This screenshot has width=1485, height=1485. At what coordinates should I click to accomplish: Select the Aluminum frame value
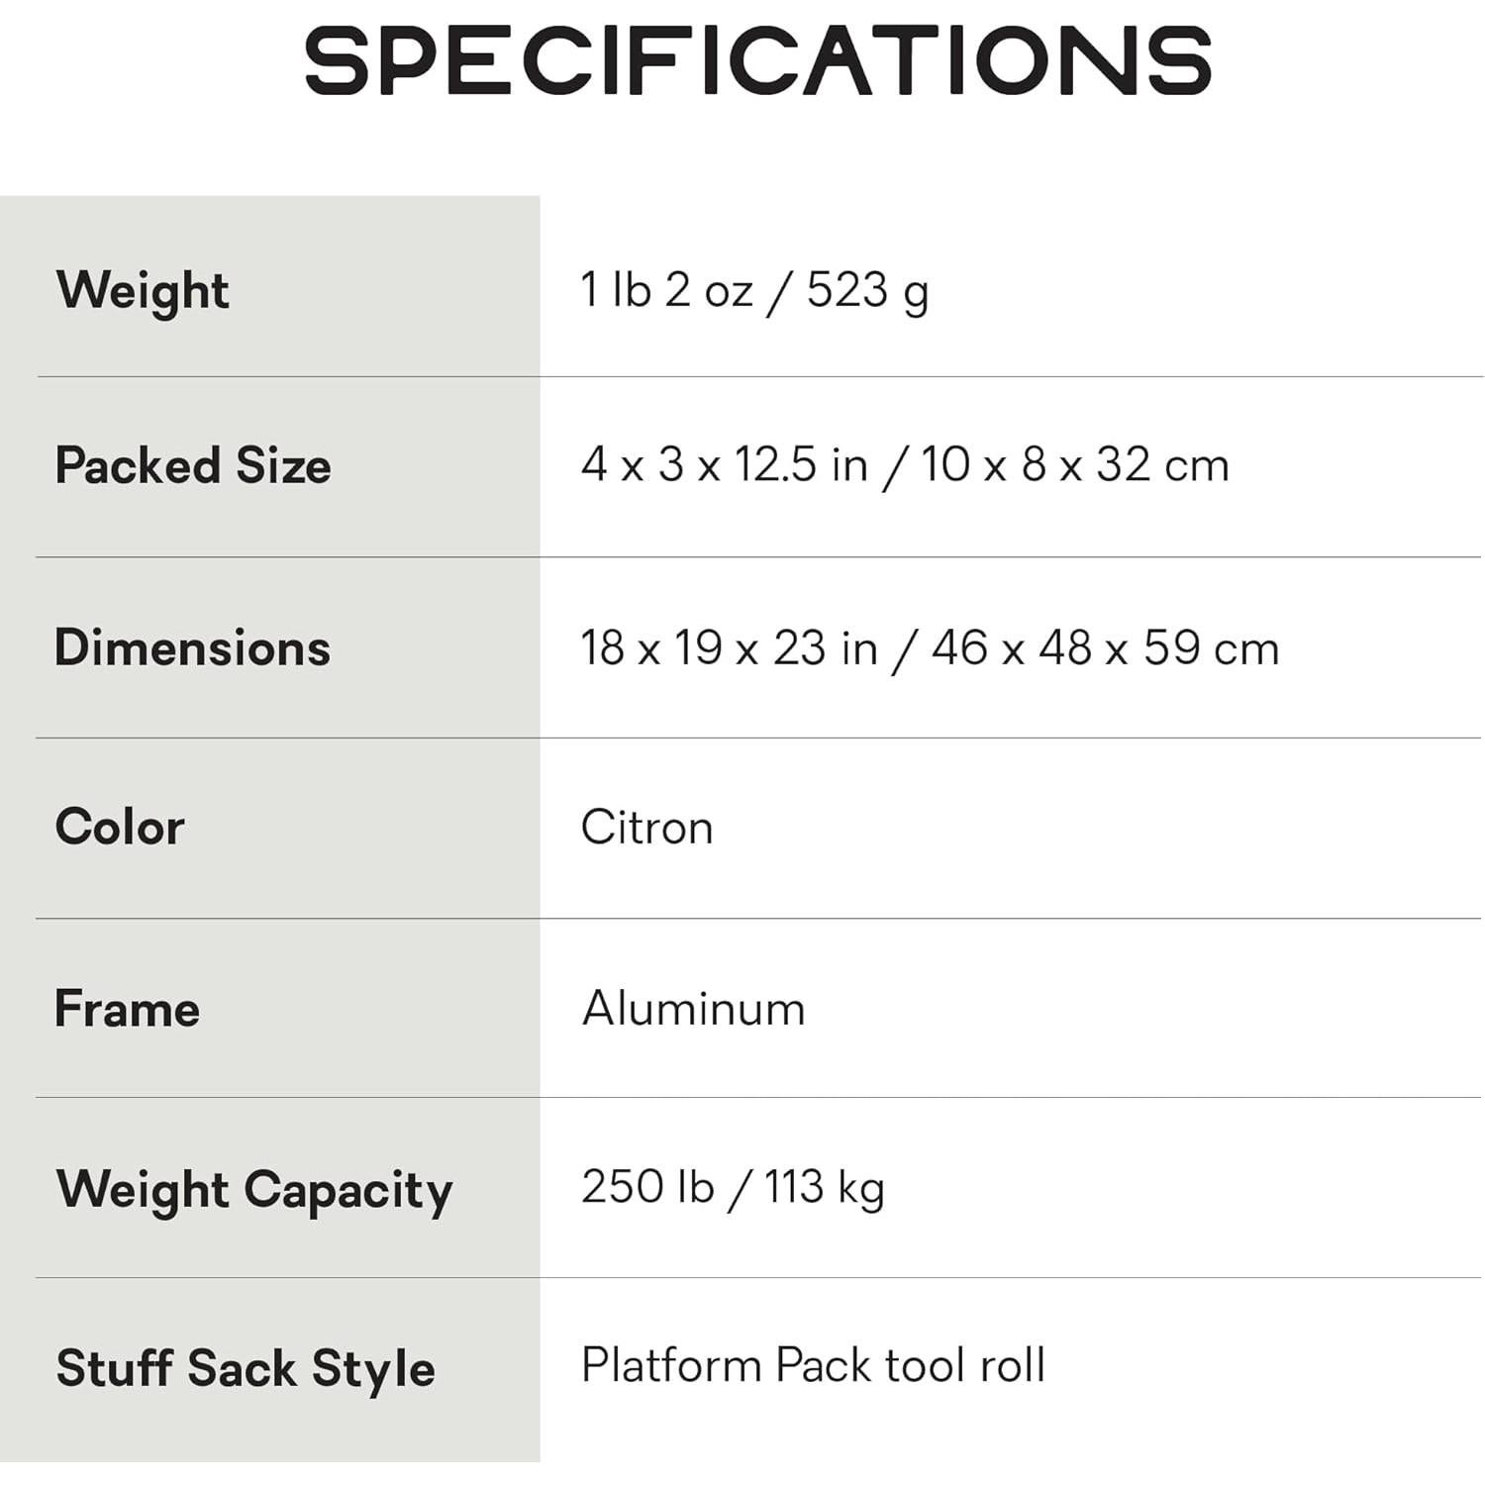693,1009
